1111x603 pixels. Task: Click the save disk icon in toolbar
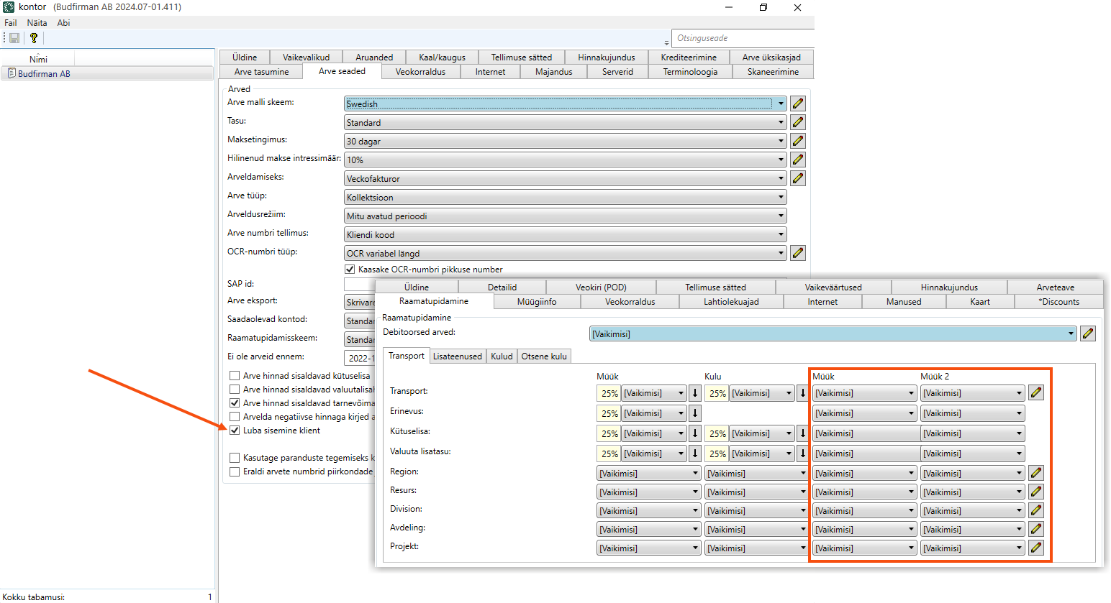pyautogui.click(x=14, y=38)
